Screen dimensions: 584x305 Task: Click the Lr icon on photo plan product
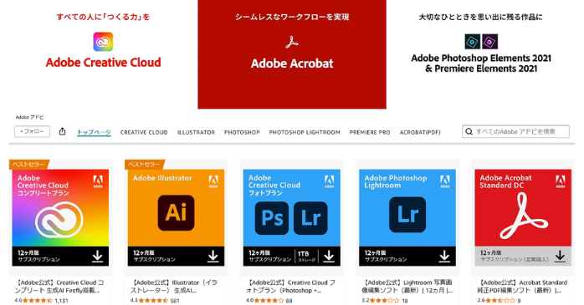coord(310,218)
